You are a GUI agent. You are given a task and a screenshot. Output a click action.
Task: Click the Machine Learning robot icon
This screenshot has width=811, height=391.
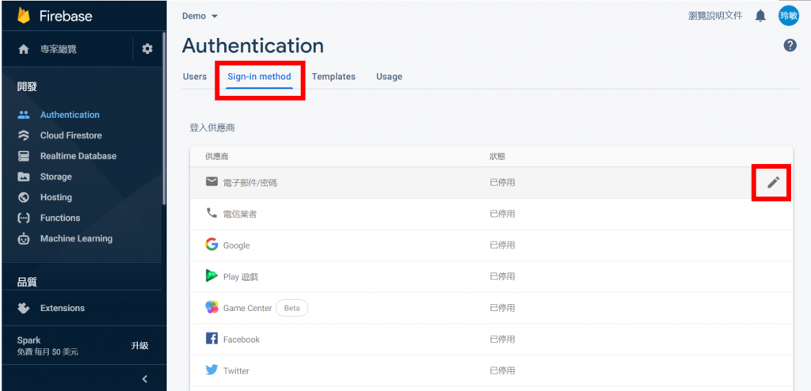pyautogui.click(x=23, y=238)
